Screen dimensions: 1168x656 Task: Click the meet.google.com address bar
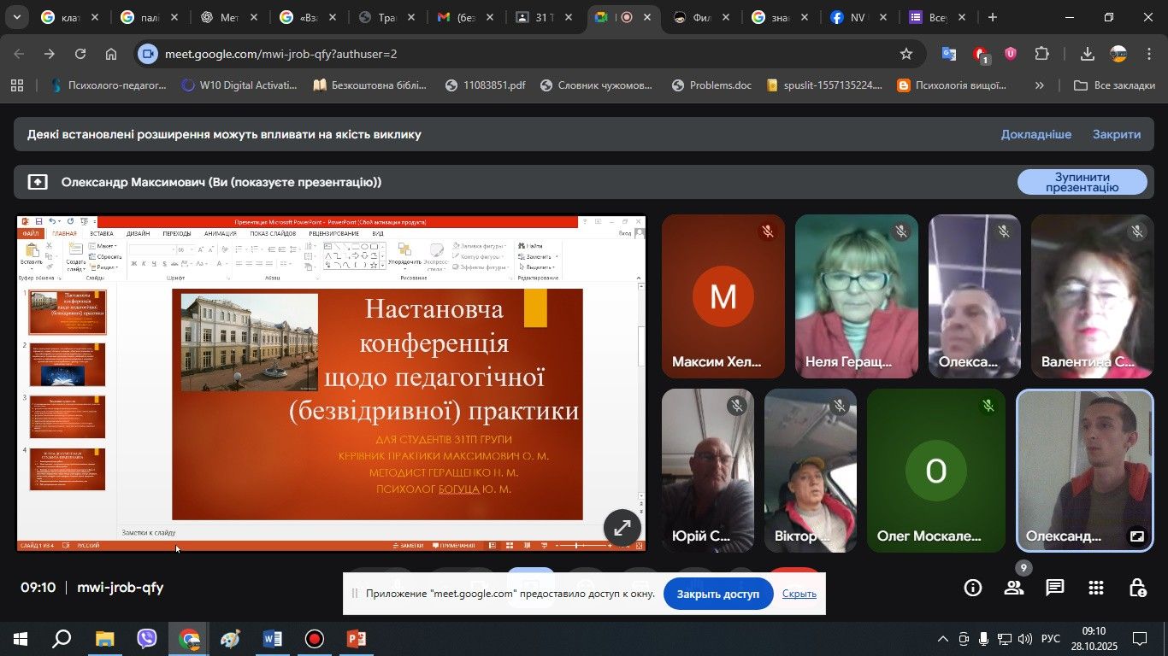(x=513, y=54)
